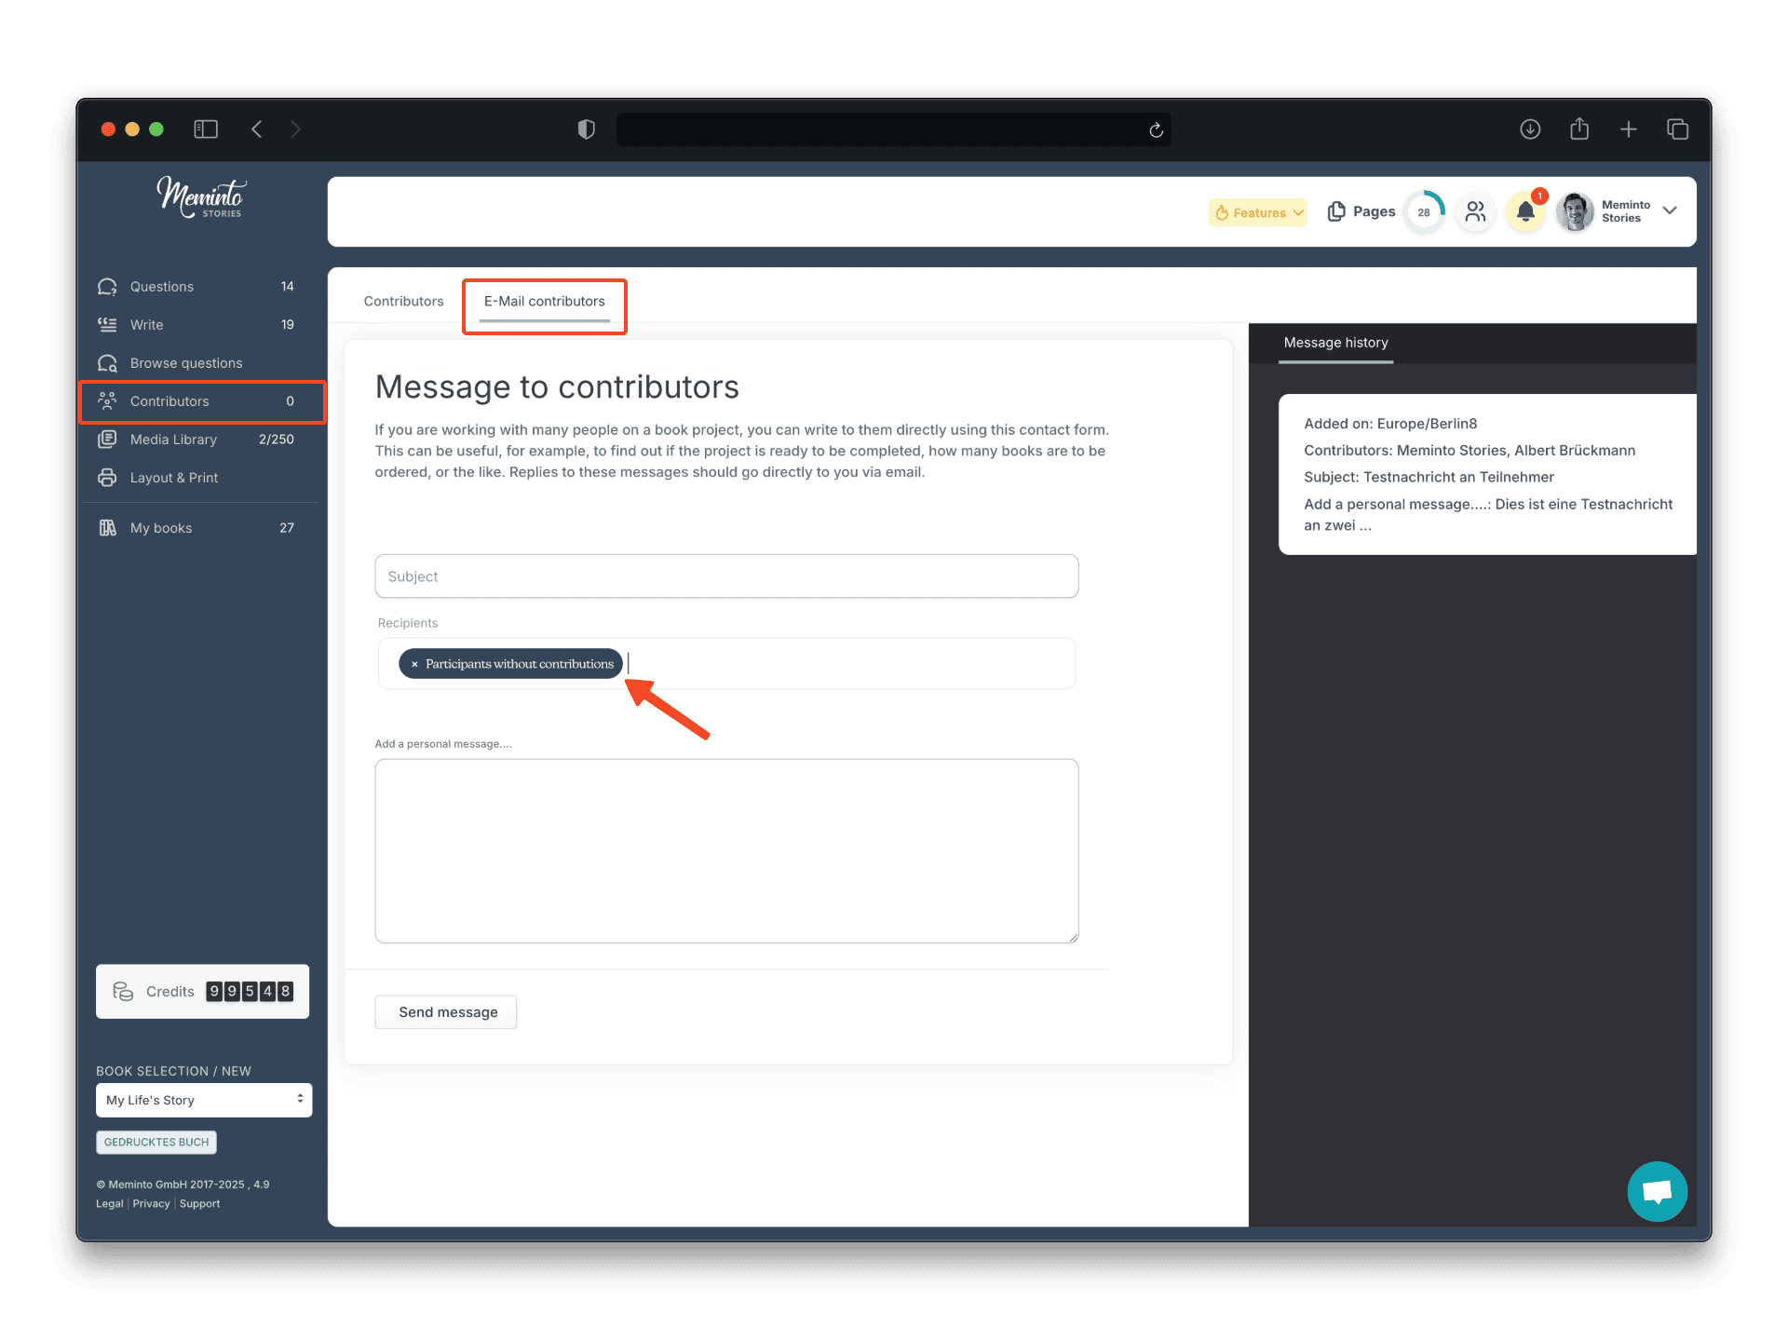Image resolution: width=1788 pixels, height=1341 pixels.
Task: Open Media Library in sidebar
Action: tap(173, 440)
